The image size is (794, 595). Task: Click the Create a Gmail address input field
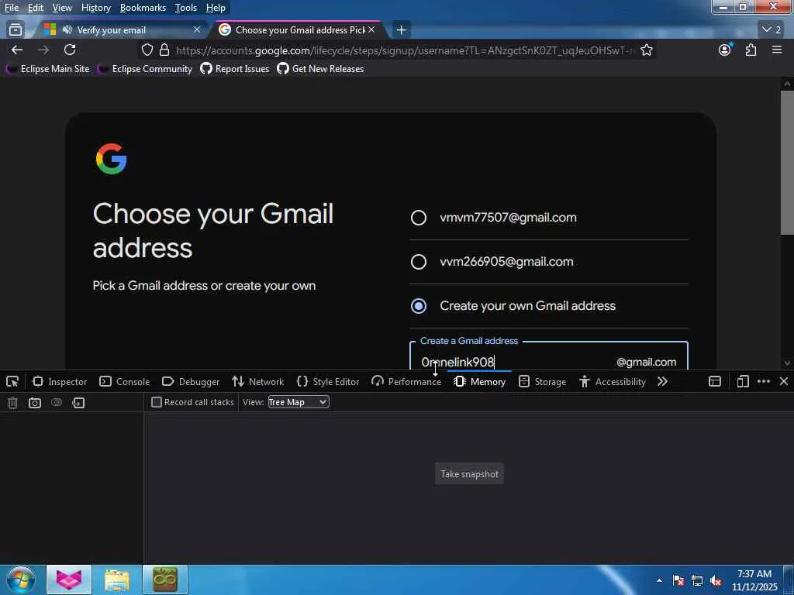(549, 356)
